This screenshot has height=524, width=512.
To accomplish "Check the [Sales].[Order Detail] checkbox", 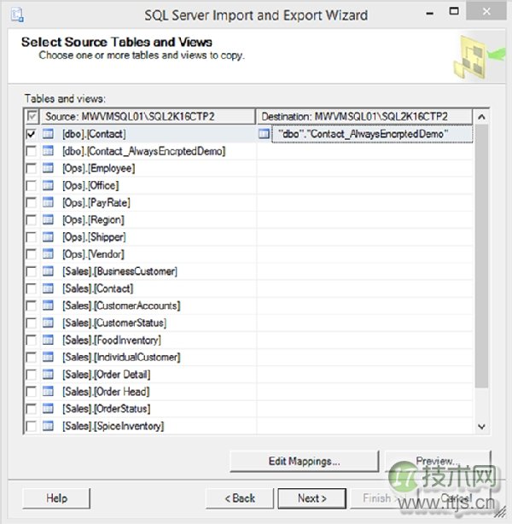I will click(31, 375).
